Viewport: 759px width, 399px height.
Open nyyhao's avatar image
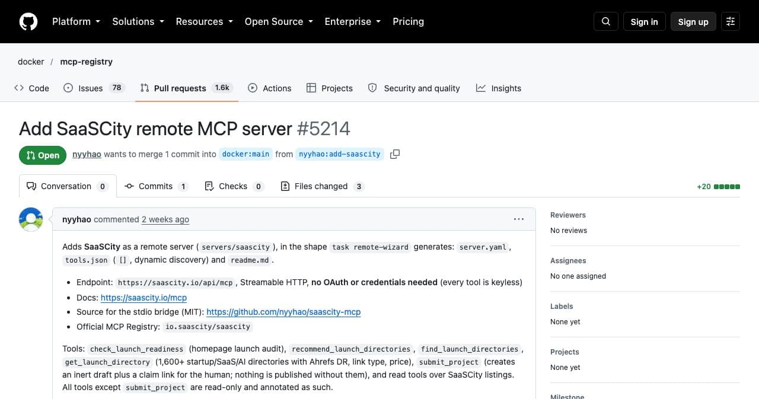pos(31,219)
